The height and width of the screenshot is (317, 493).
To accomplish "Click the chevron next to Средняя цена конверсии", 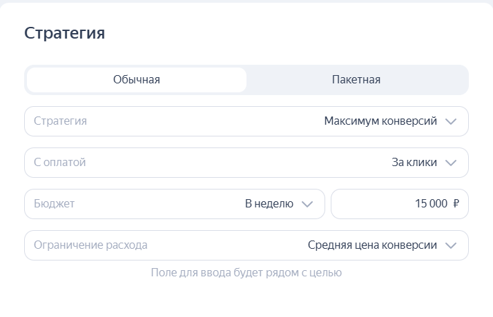I will [x=452, y=245].
